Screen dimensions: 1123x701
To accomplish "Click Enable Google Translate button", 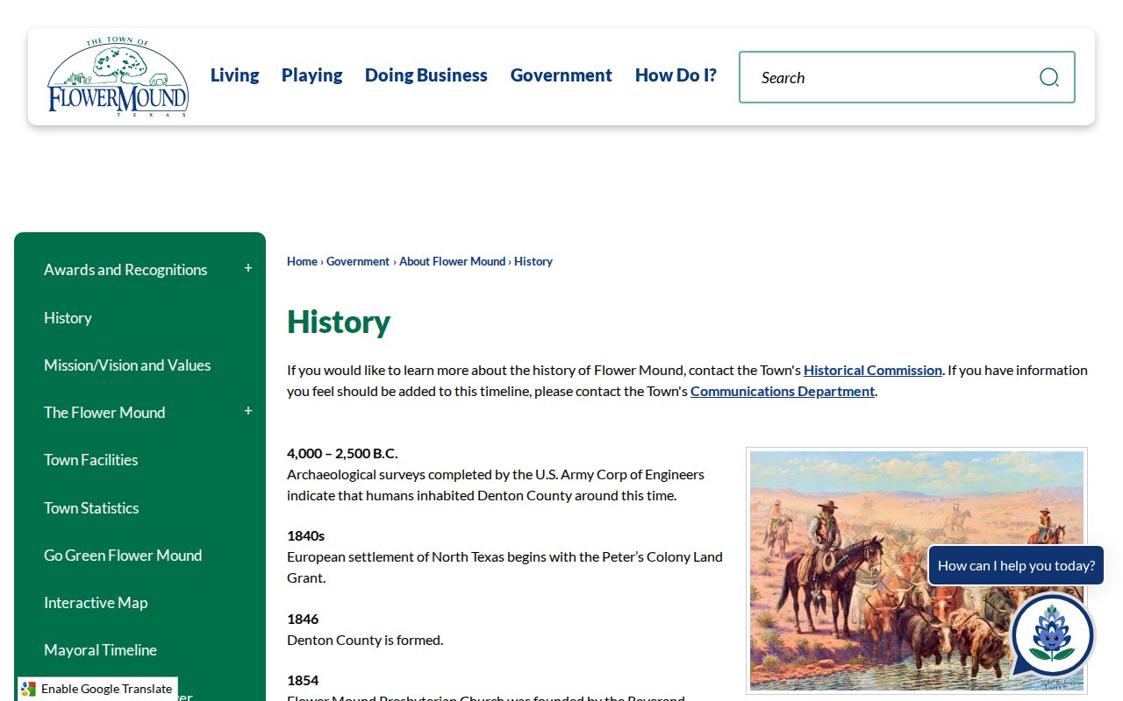I will (98, 689).
